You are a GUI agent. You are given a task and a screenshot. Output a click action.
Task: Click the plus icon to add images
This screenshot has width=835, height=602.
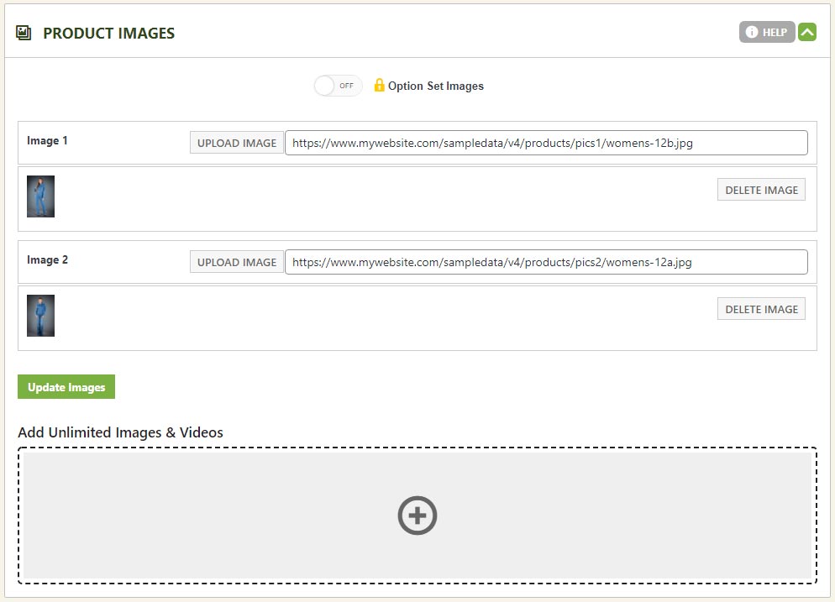point(417,516)
